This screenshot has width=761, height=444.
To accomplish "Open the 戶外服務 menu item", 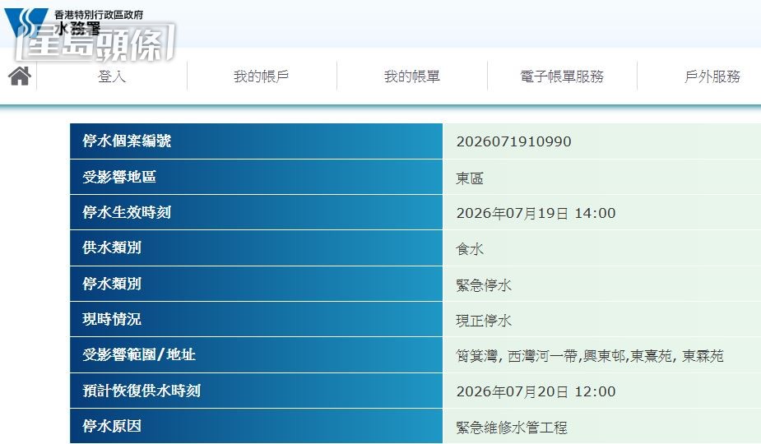I will 712,76.
